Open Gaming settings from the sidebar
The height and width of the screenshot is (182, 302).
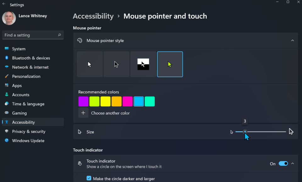pyautogui.click(x=19, y=113)
